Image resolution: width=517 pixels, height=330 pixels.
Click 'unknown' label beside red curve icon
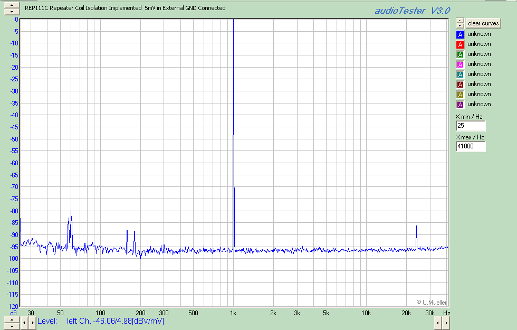tap(479, 44)
